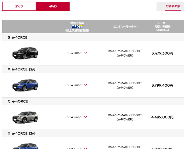Expand fuel details for G e-4ORCE

tap(86, 117)
